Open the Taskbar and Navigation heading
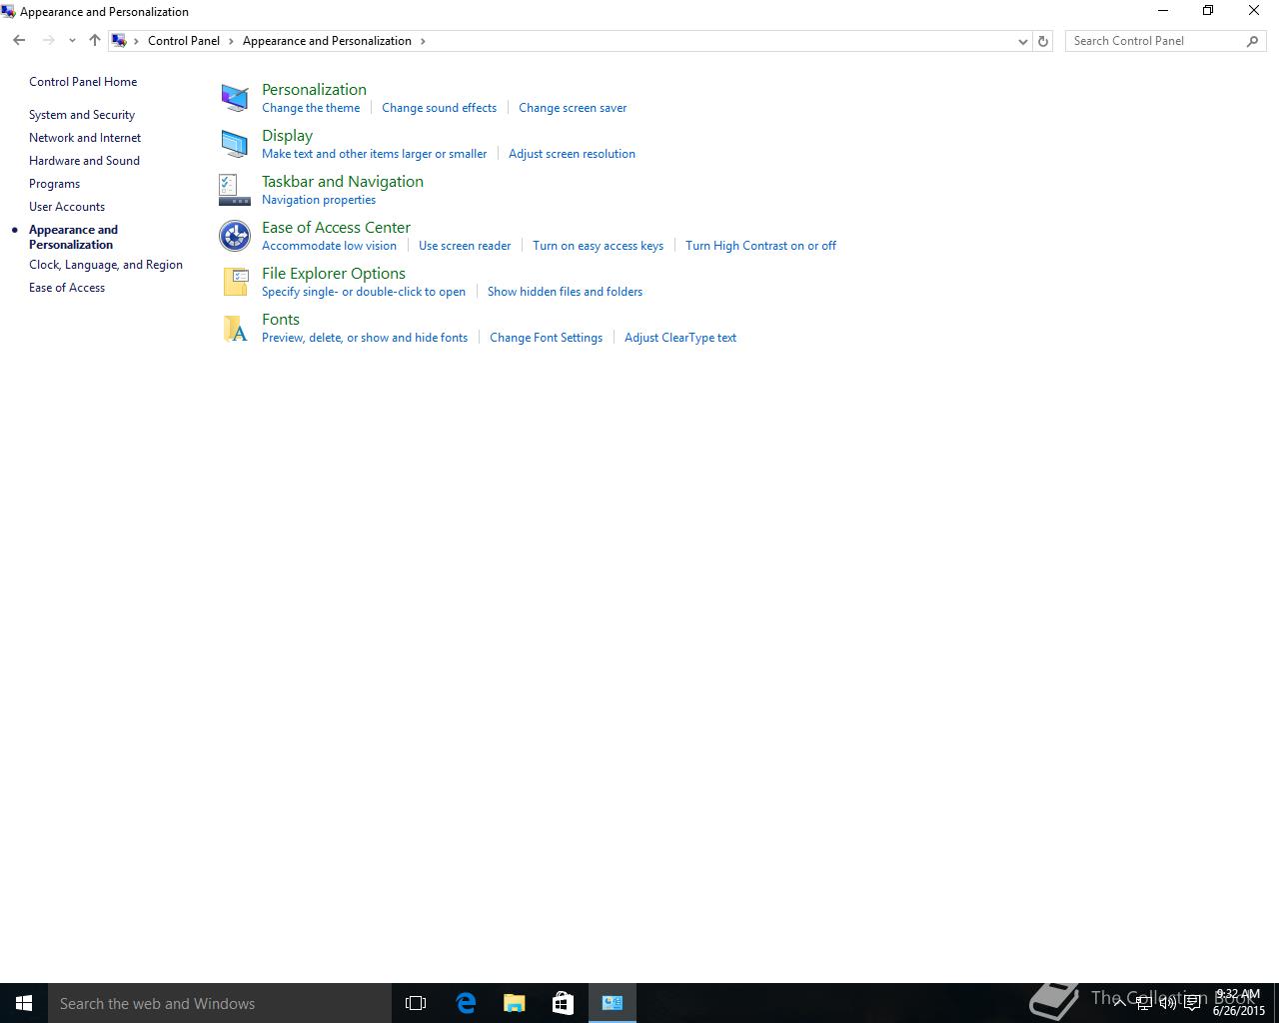Image resolution: width=1279 pixels, height=1023 pixels. pos(343,181)
